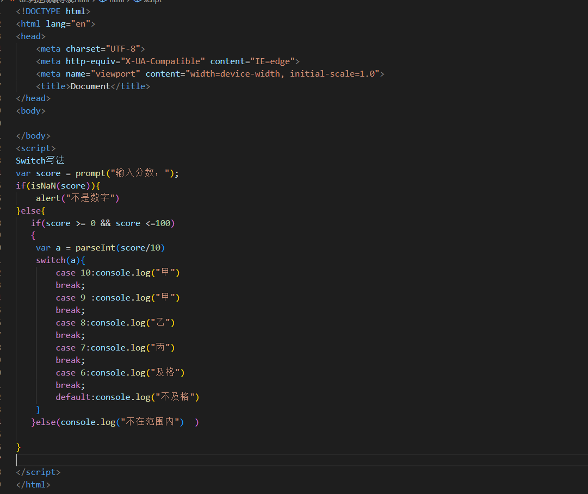The width and height of the screenshot is (588, 494).
Task: Click the opening <script> tag
Action: (x=35, y=148)
